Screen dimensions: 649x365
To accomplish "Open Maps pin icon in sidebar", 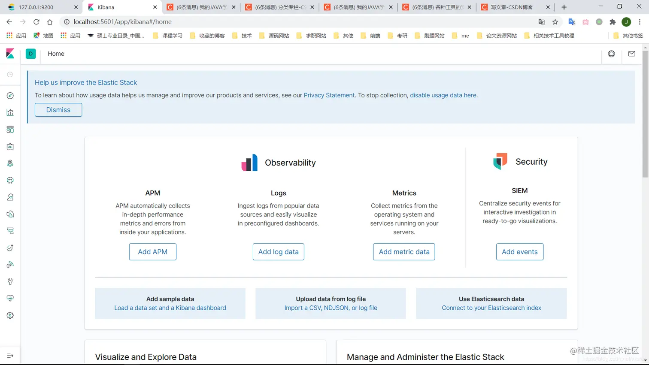I will [10, 163].
